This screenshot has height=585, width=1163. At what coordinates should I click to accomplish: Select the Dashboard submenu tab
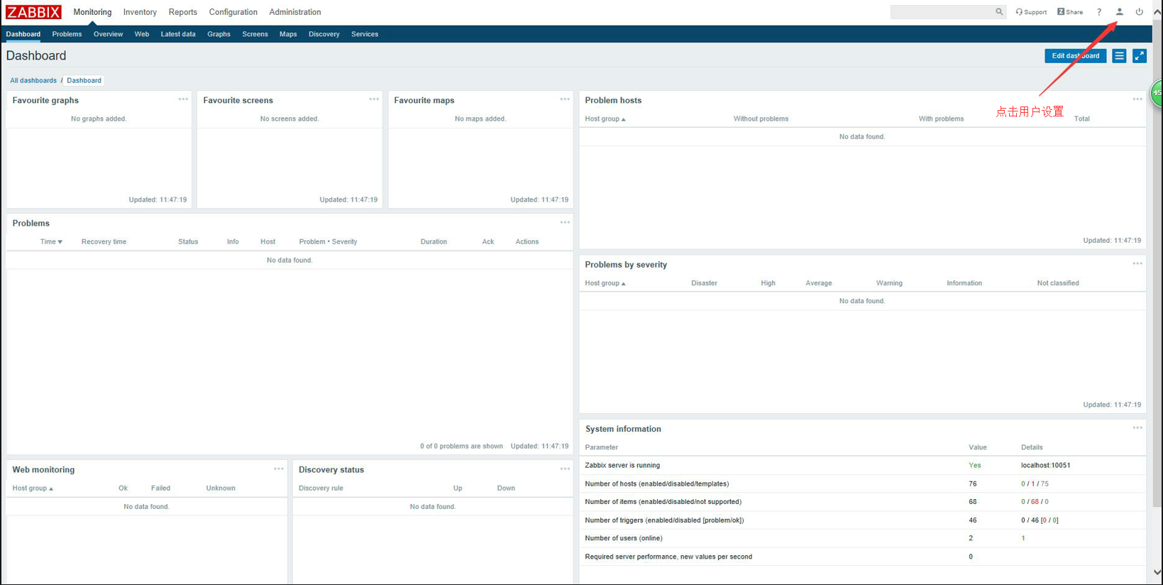[23, 34]
